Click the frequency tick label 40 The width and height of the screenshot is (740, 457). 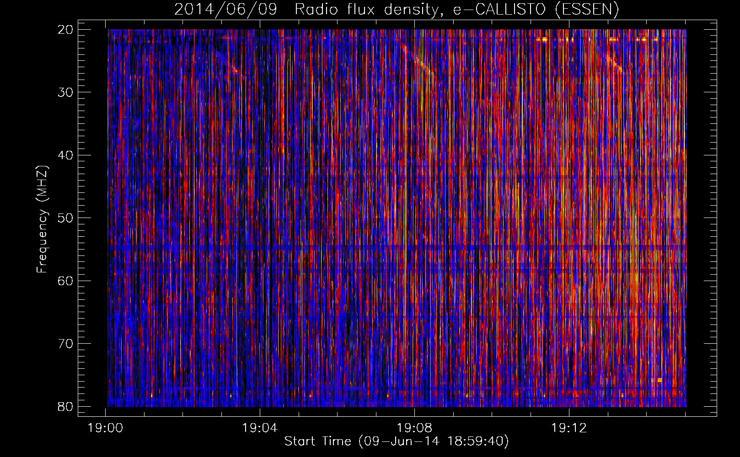coord(66,155)
